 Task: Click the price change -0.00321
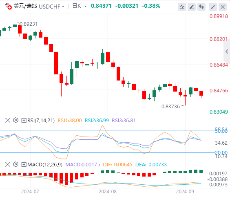click(x=127, y=6)
